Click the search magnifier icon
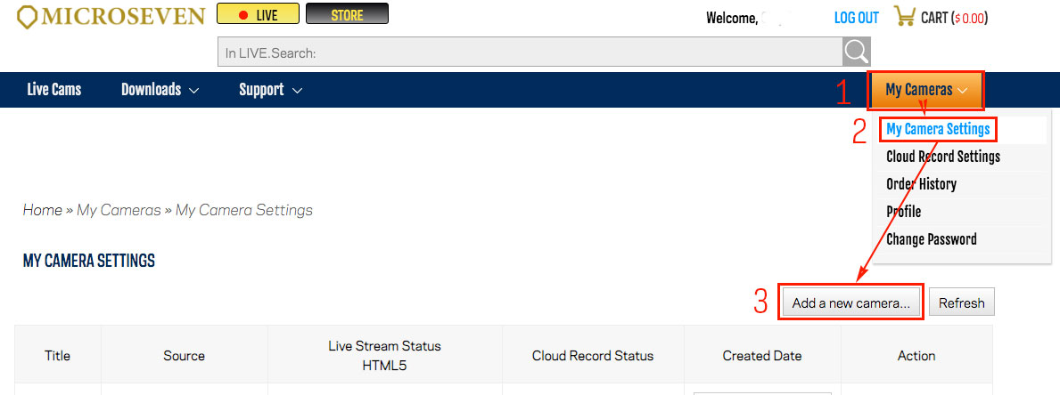1060x395 pixels. tap(857, 52)
